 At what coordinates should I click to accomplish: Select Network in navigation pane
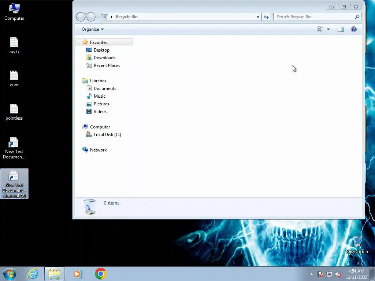[x=98, y=150]
